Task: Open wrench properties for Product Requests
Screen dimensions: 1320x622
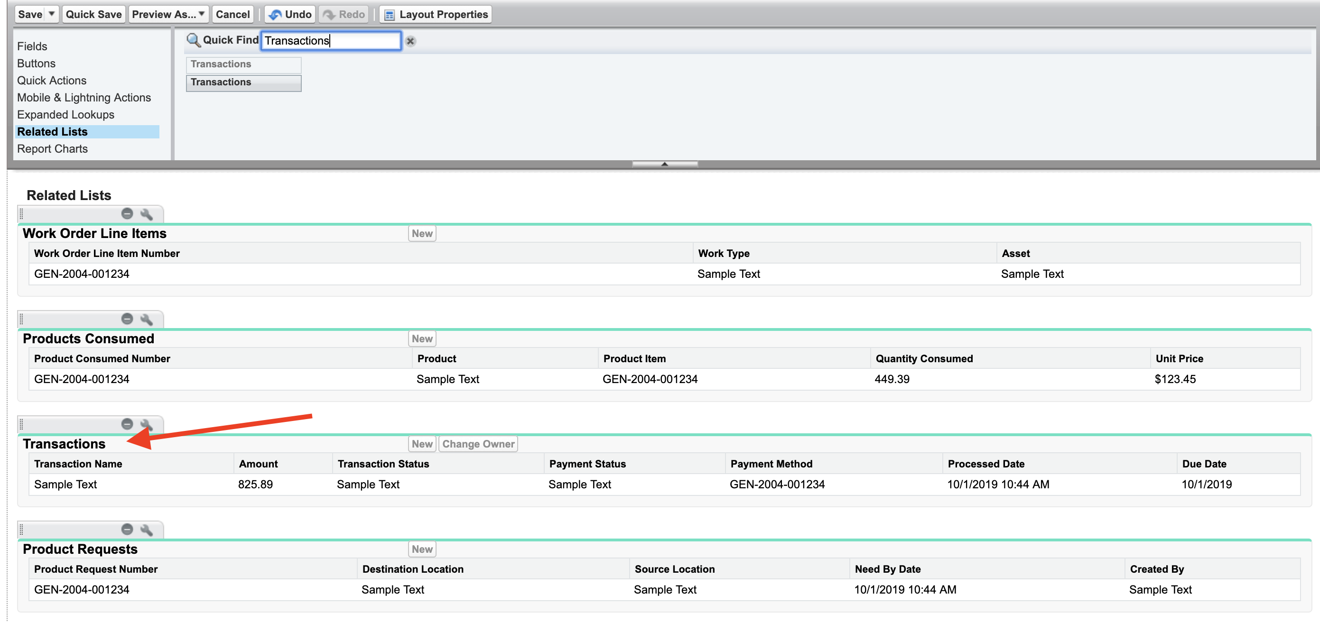Action: point(147,530)
